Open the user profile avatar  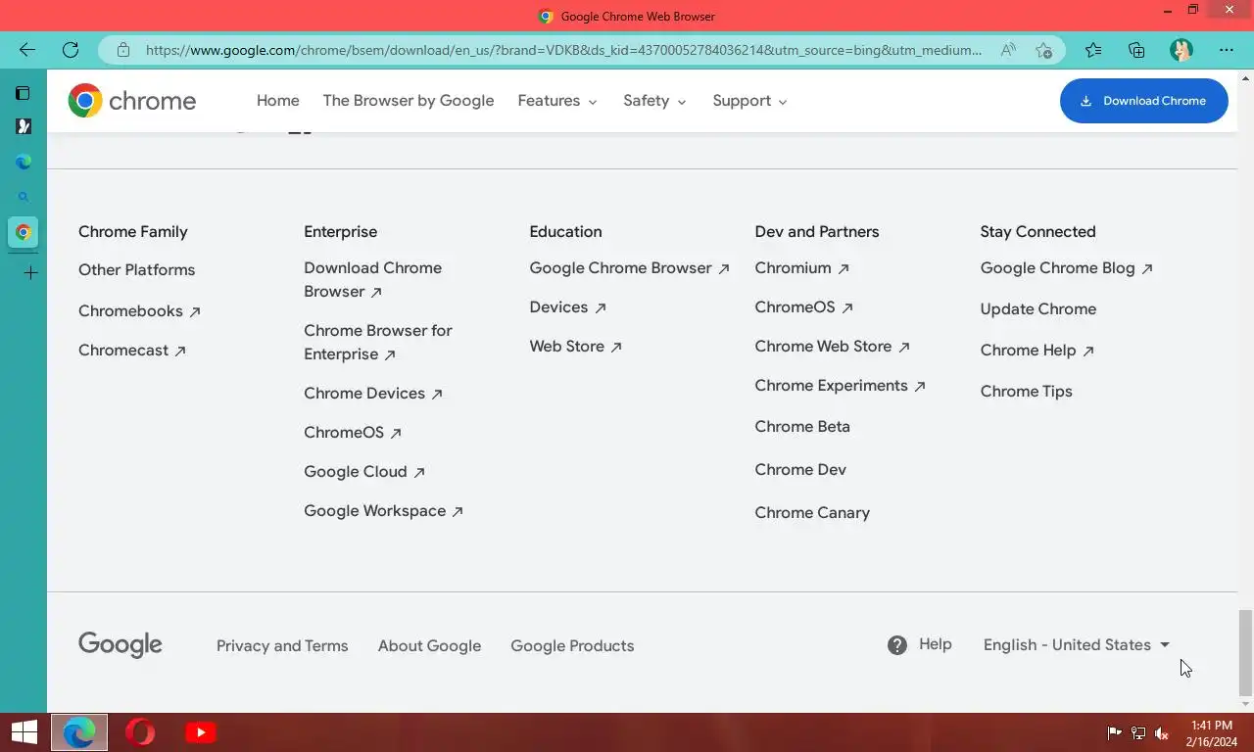point(1182,50)
